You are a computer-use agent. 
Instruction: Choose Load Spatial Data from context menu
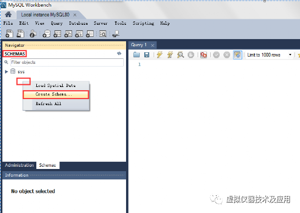pyautogui.click(x=56, y=85)
